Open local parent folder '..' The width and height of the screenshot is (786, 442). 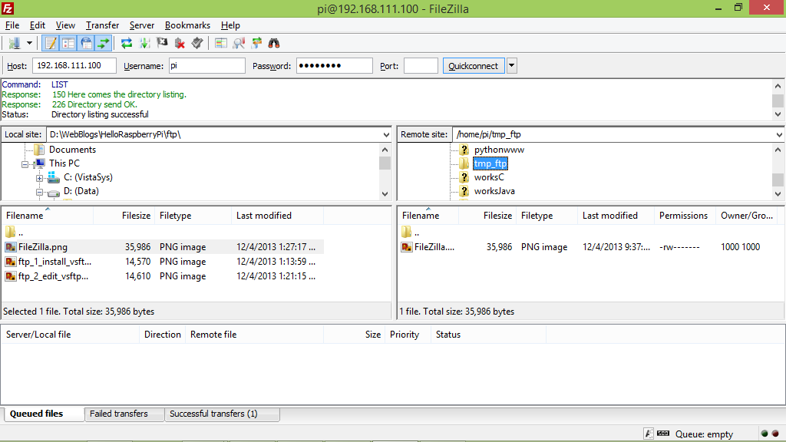tap(15, 232)
